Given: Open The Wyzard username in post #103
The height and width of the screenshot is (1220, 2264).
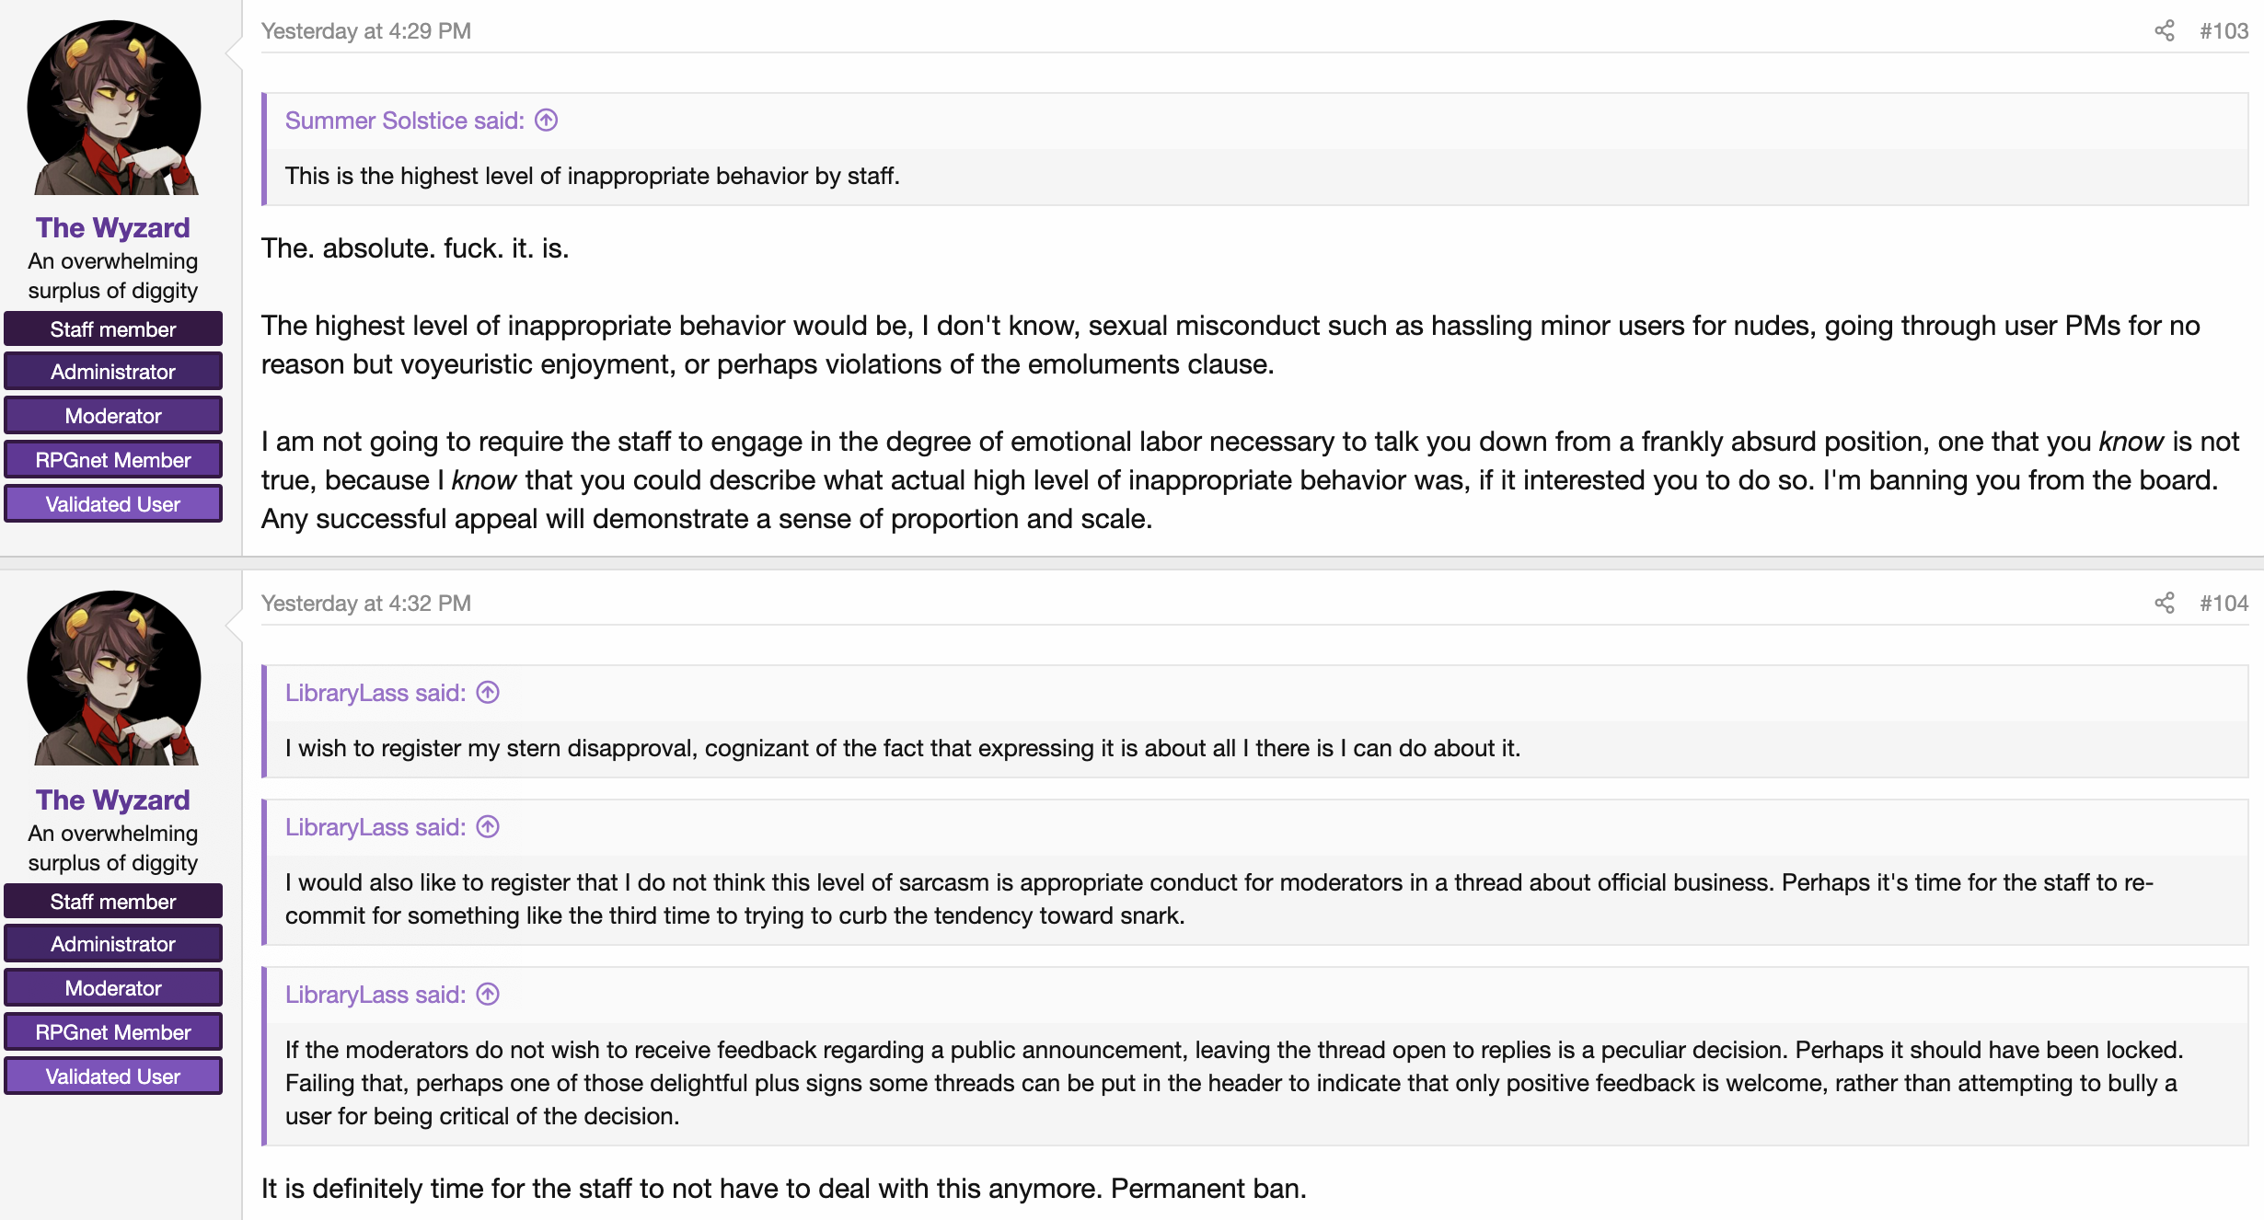Looking at the screenshot, I should click(x=113, y=227).
